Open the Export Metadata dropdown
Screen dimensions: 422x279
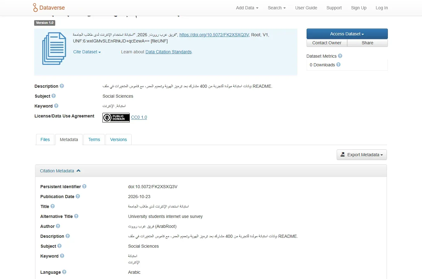[362, 155]
